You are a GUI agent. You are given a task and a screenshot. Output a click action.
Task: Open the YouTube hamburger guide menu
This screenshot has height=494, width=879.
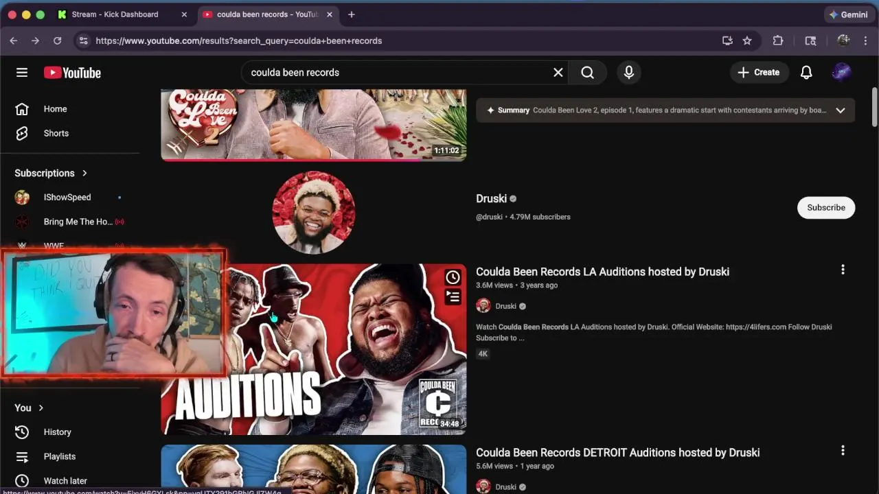(22, 72)
